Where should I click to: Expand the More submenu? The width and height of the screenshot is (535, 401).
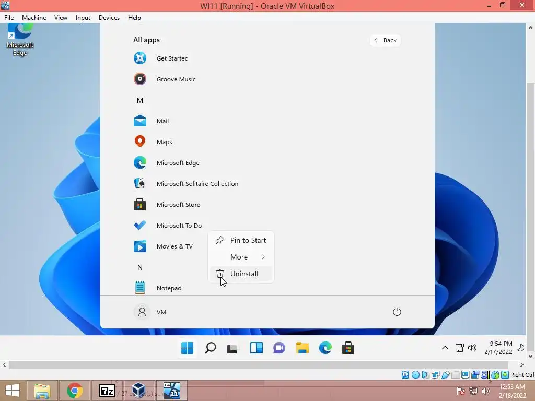coord(241,257)
